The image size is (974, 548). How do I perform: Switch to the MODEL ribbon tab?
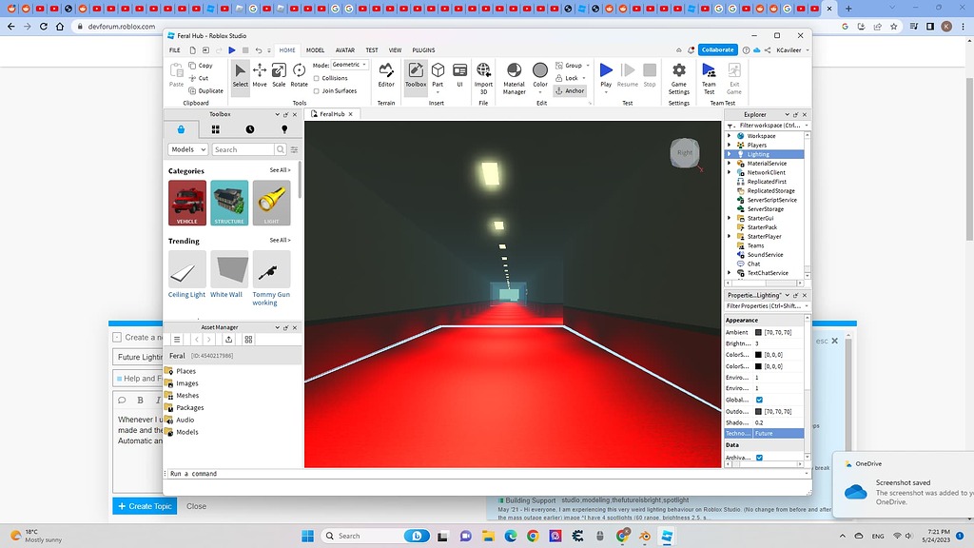click(x=315, y=50)
